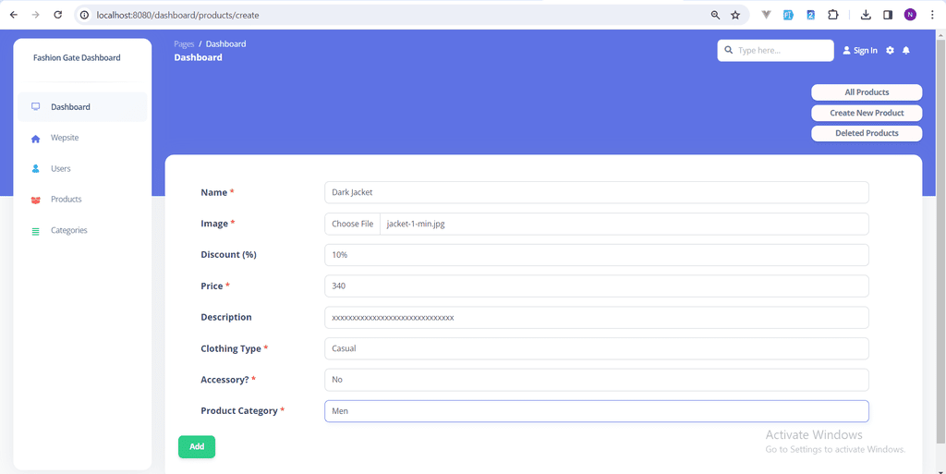Click the Discount field showing 10%
The width and height of the screenshot is (946, 474).
(597, 255)
